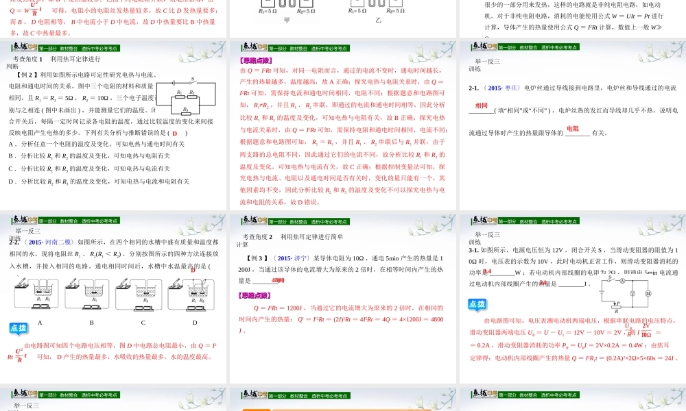This screenshot has width=686, height=411.
Task: Click option D 分析比较 R2 和 R3
Action: [99, 182]
